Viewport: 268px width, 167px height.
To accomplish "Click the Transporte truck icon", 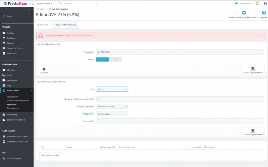I will 4,80.
